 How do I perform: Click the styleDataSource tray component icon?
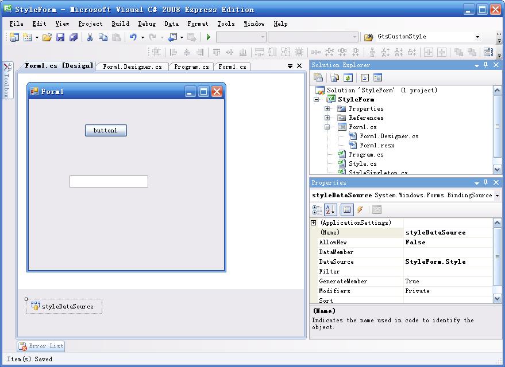click(36, 306)
